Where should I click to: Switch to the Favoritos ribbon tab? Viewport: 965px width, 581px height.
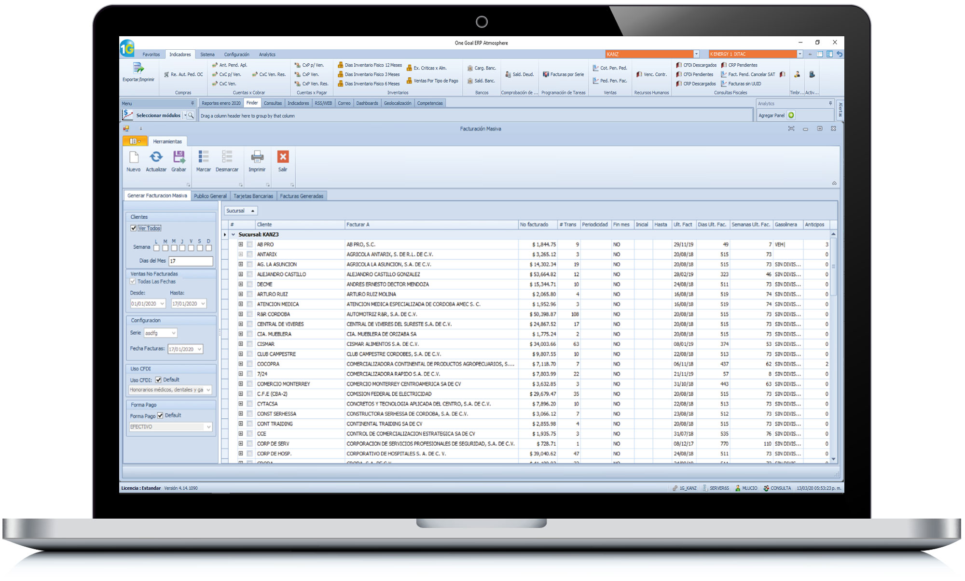click(x=151, y=55)
